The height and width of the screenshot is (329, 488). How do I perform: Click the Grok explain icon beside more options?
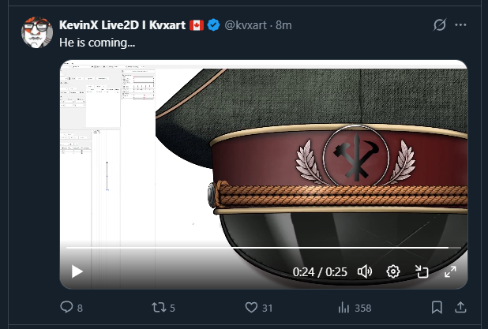point(440,25)
